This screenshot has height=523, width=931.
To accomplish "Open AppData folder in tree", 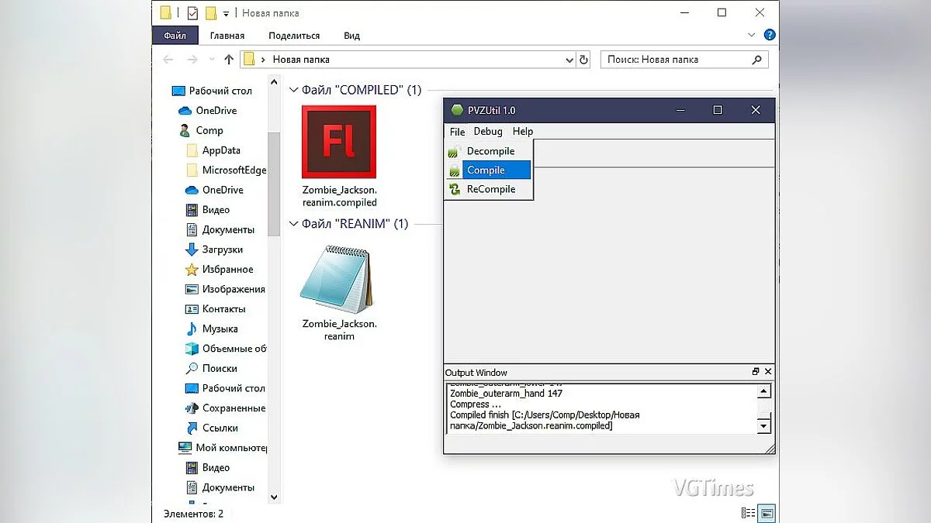I will point(221,150).
